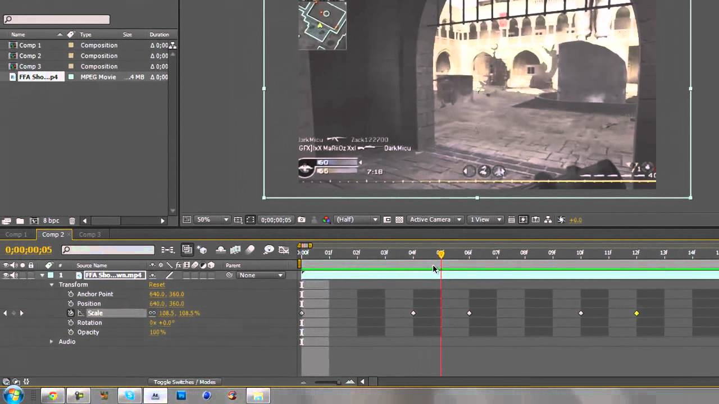The image size is (719, 404).
Task: Switch to the Comp 1 timeline tab
Action: click(16, 235)
